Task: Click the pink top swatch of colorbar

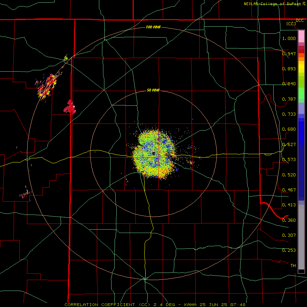Action: pyautogui.click(x=301, y=36)
